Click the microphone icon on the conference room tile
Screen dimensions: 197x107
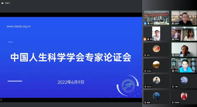[148, 23]
